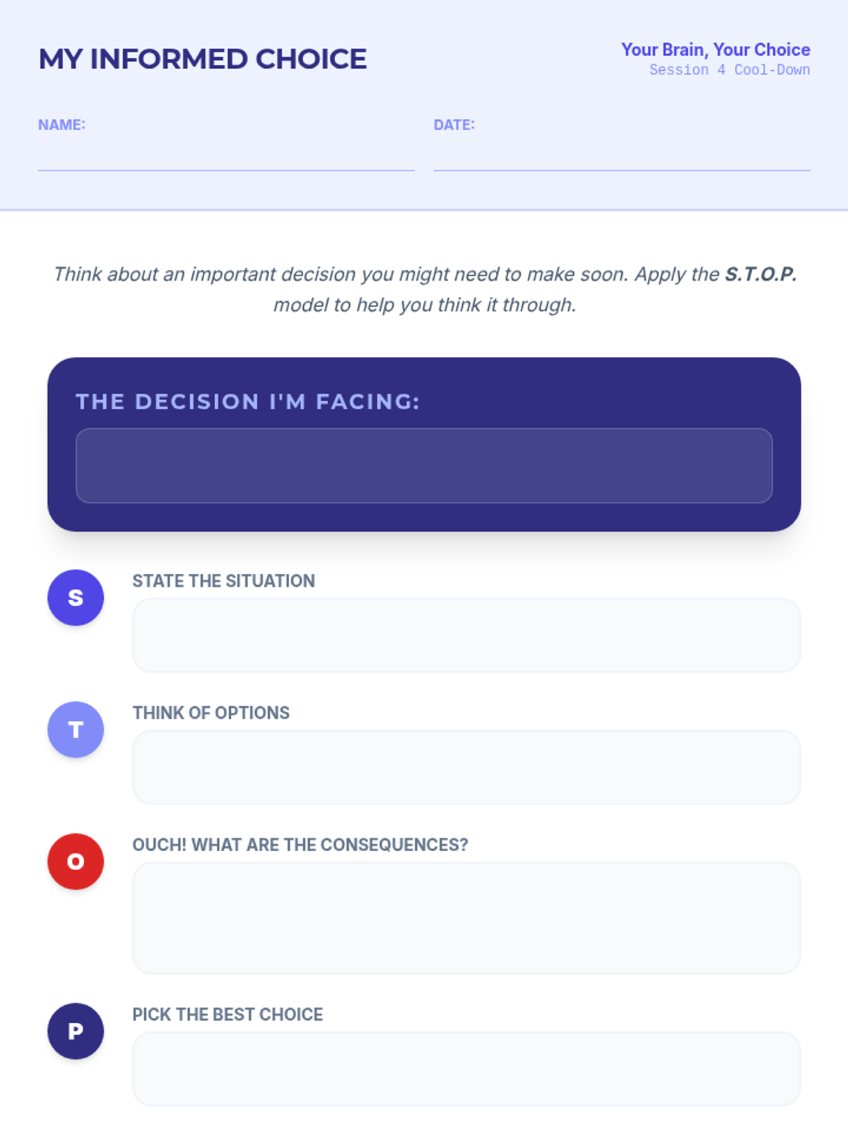Type area under State the Situation
Viewport: 848px width, 1131px height.
point(466,635)
